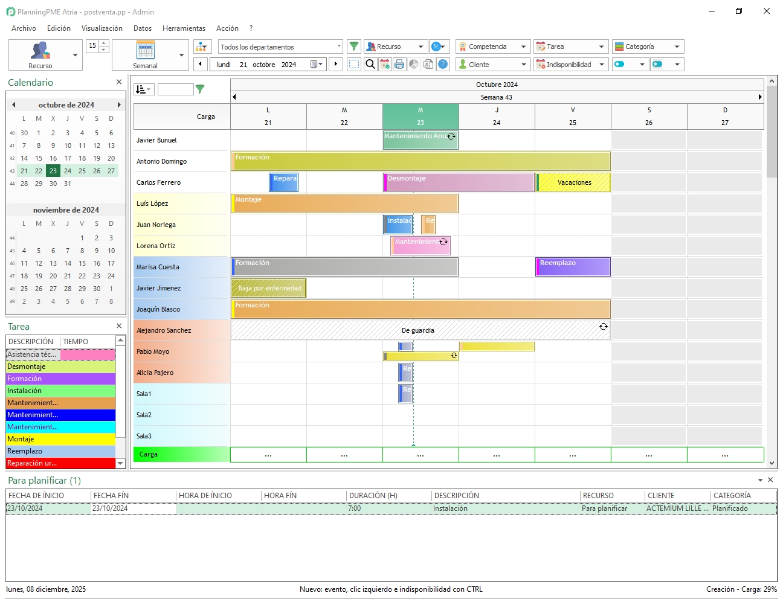Image resolution: width=783 pixels, height=599 pixels.
Task: Select the Semanal calendar view button
Action: 145,55
